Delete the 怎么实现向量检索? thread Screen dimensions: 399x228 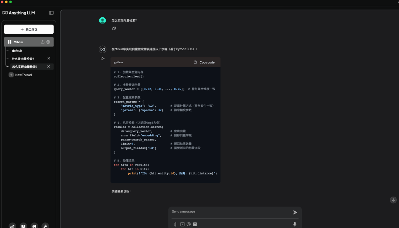(x=49, y=67)
